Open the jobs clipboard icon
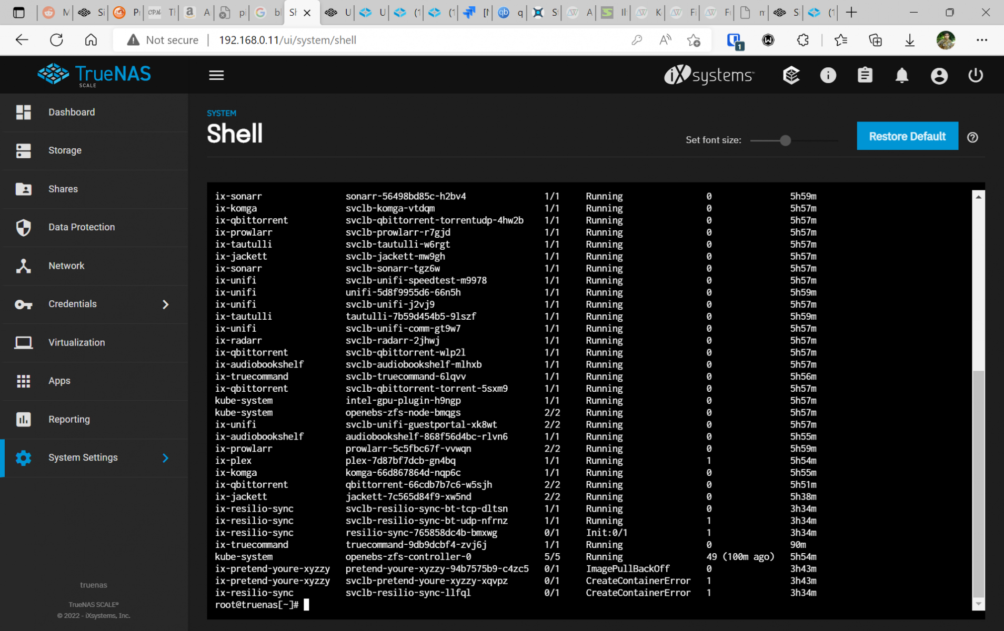This screenshot has height=631, width=1004. (865, 75)
